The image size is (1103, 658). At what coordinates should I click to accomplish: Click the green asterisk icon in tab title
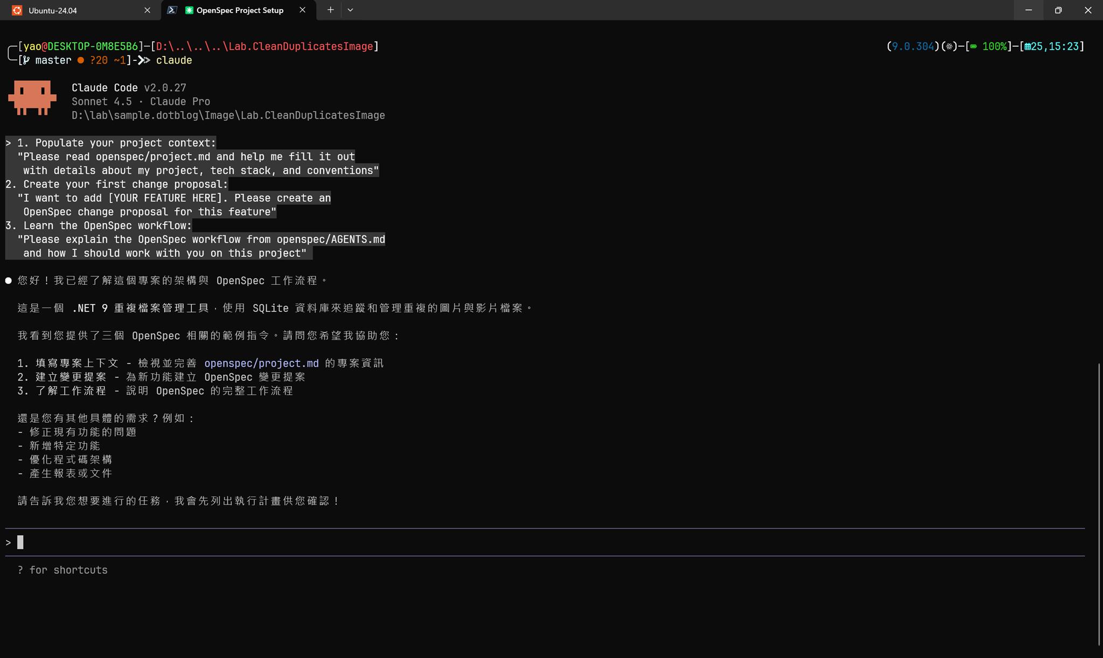189,10
